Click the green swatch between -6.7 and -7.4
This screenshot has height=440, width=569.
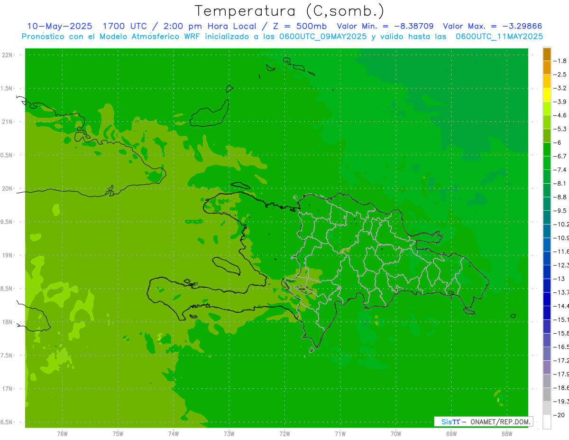(547, 163)
